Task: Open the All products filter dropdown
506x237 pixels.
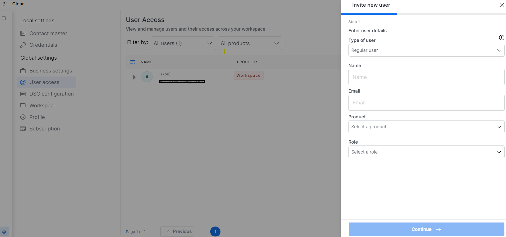Action: tap(250, 43)
